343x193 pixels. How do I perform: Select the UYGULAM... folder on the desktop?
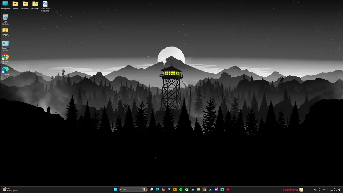point(35,5)
